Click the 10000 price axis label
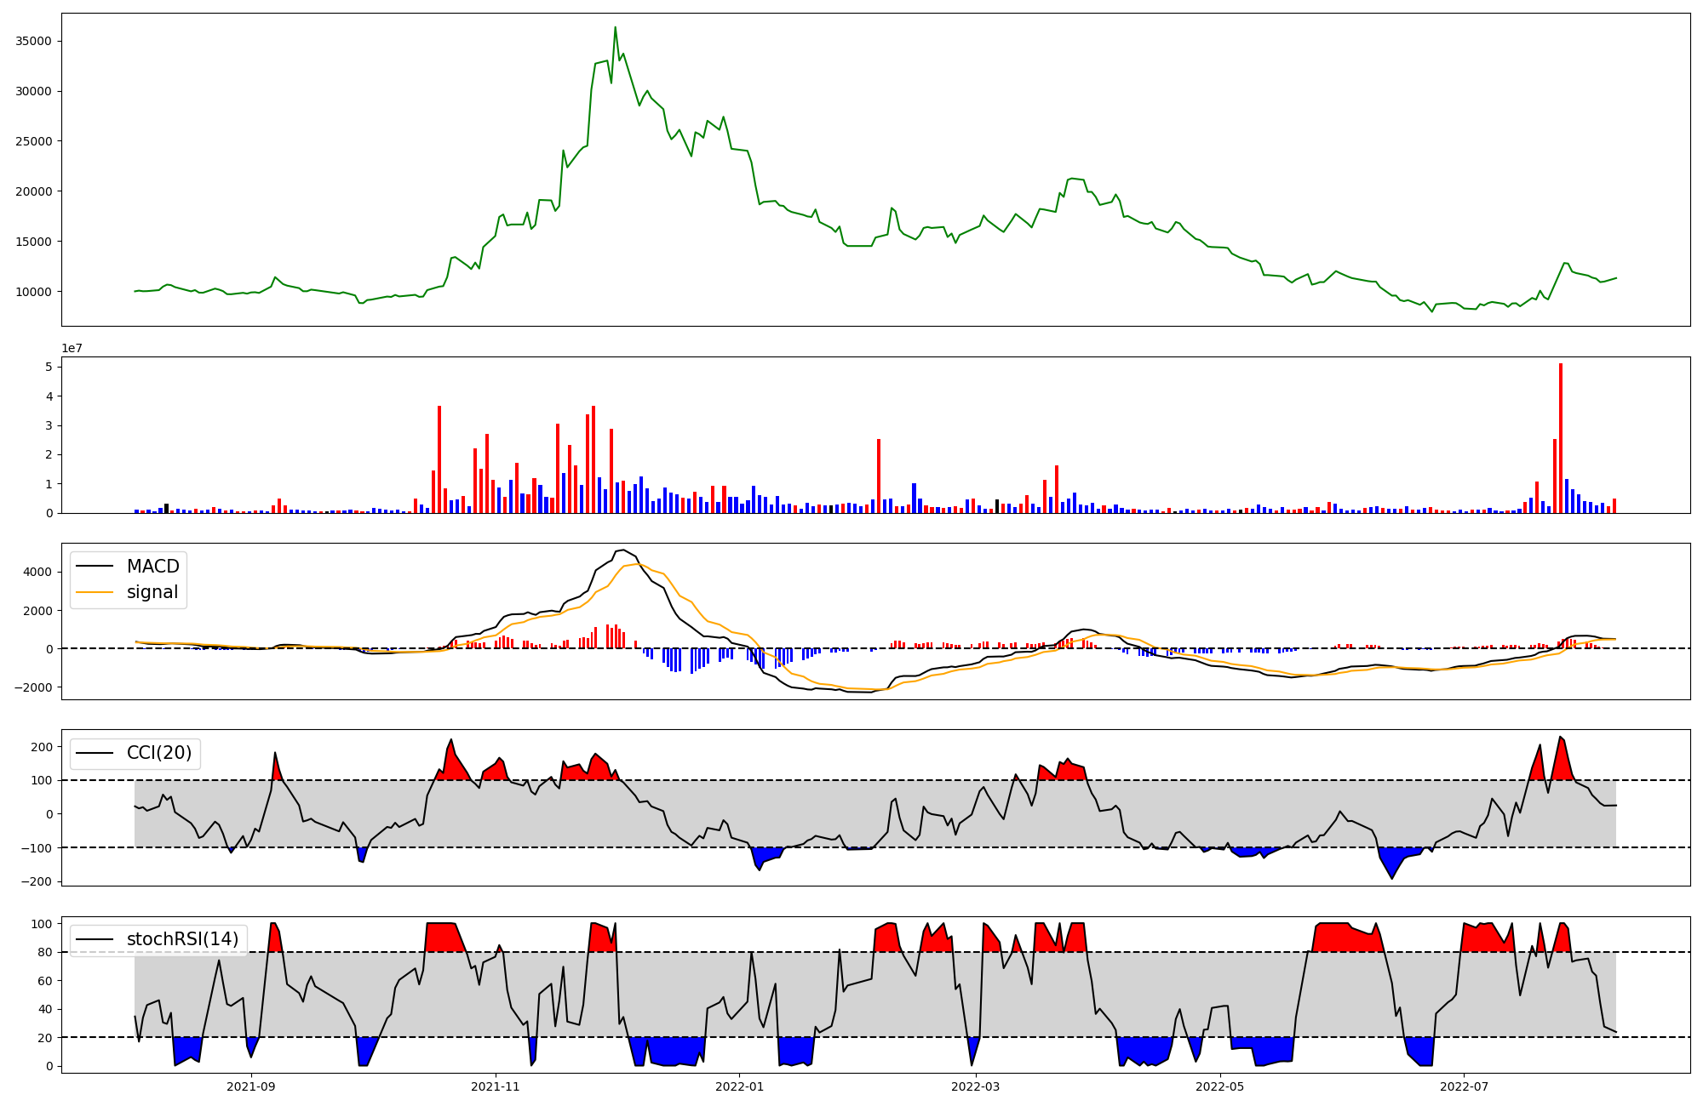Screen dimensions: 1703x1106 pyautogui.click(x=34, y=292)
